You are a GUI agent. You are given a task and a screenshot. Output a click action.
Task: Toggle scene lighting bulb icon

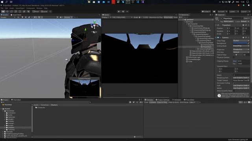coord(22,17)
